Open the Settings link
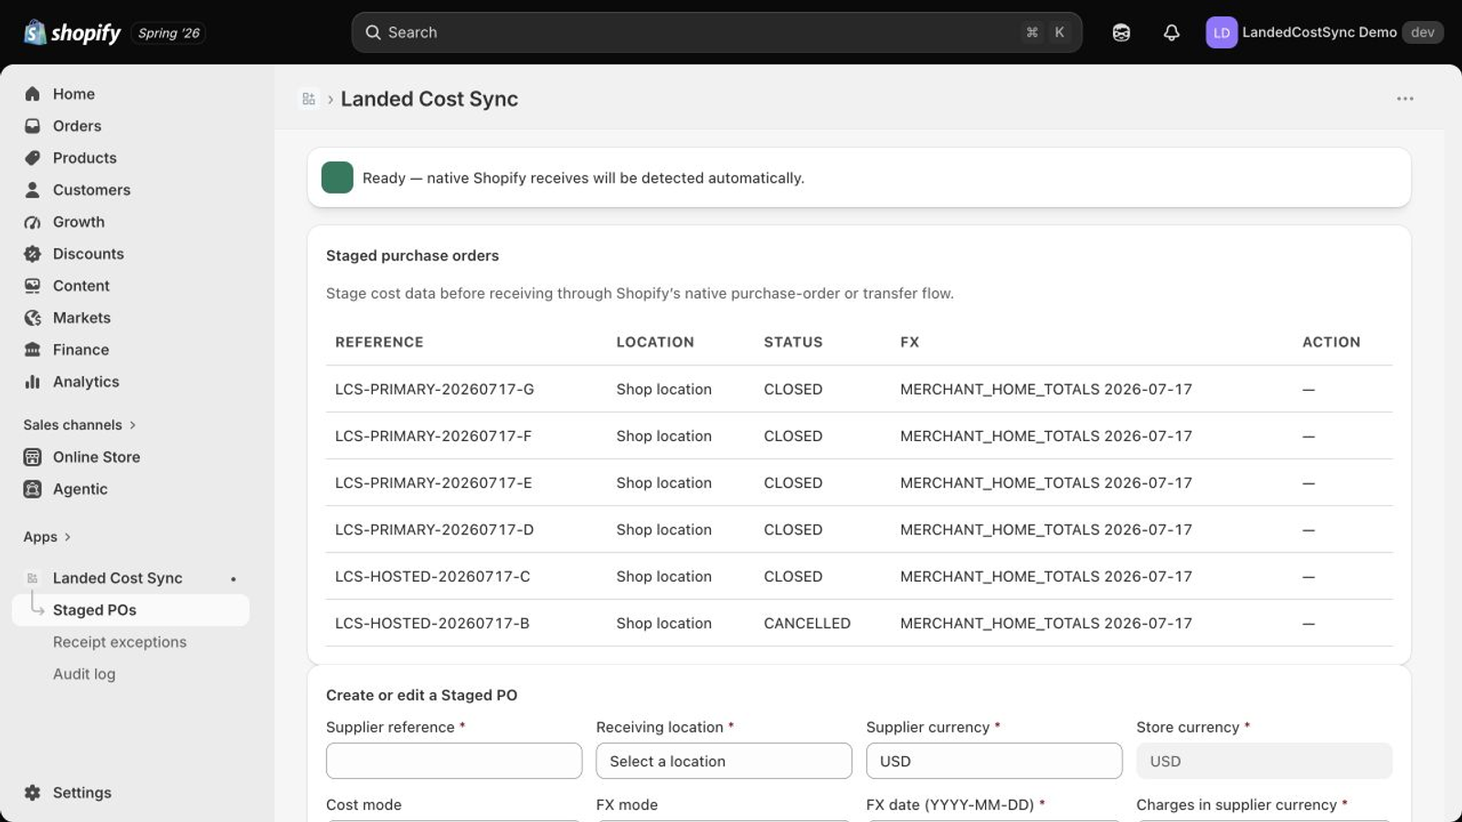 82,793
